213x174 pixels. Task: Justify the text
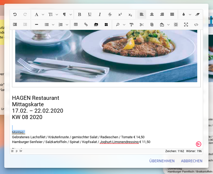pyautogui.click(x=172, y=14)
